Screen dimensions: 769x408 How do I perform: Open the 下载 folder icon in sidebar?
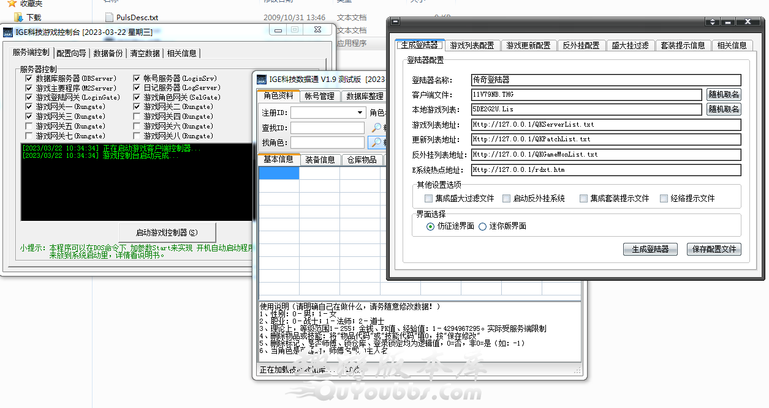(18, 18)
